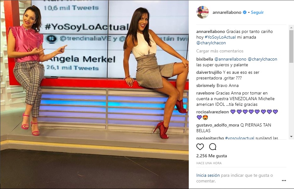The height and width of the screenshot is (189, 294).
Task: Click the comments scrollbar up arrow
Action: tap(291, 28)
